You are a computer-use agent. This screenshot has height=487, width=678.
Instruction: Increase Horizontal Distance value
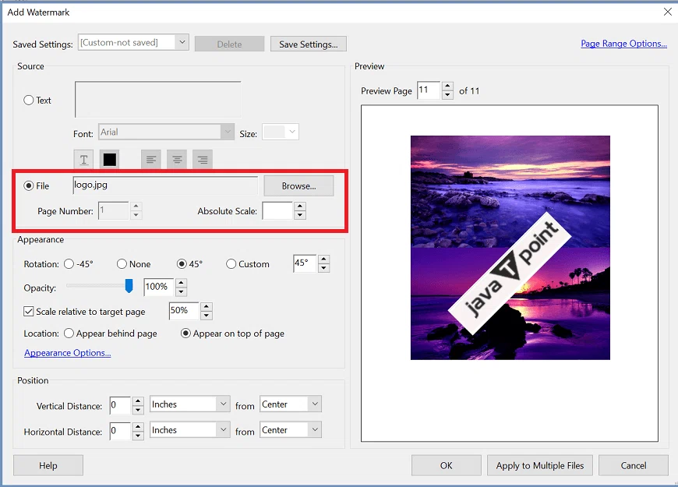[x=137, y=427]
